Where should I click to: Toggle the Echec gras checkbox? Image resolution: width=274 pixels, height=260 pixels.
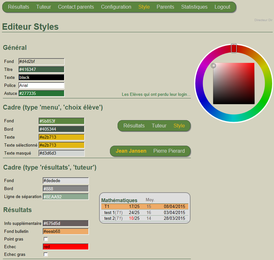pyautogui.click(x=46, y=254)
